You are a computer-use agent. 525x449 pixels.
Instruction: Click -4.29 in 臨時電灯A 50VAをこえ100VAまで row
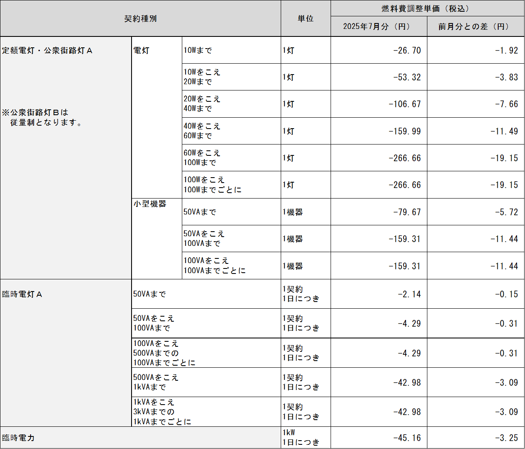[x=409, y=323]
